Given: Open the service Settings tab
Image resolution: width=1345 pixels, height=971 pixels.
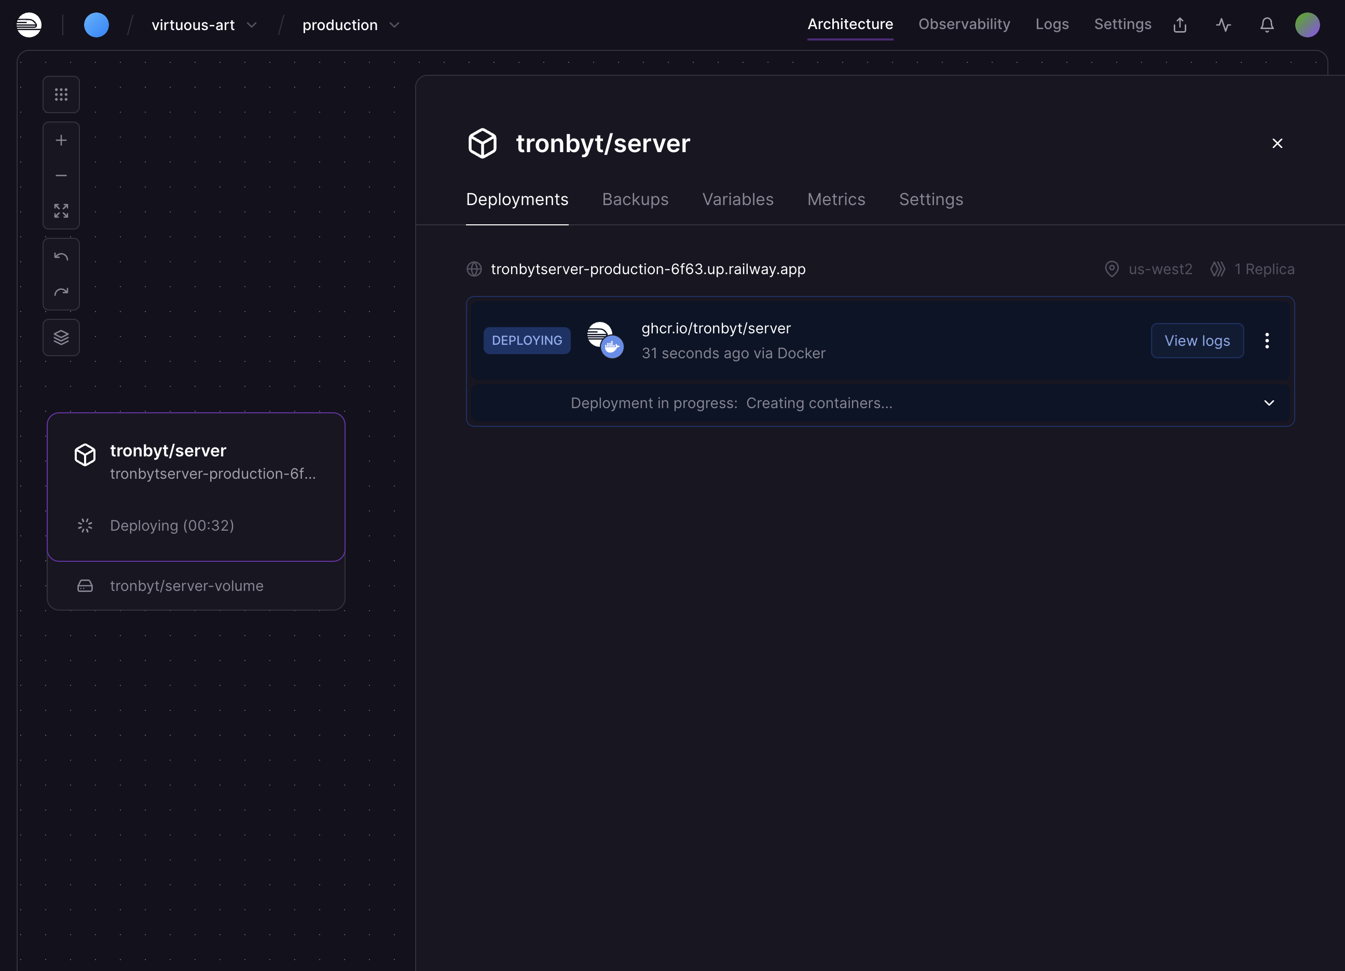Looking at the screenshot, I should [931, 199].
